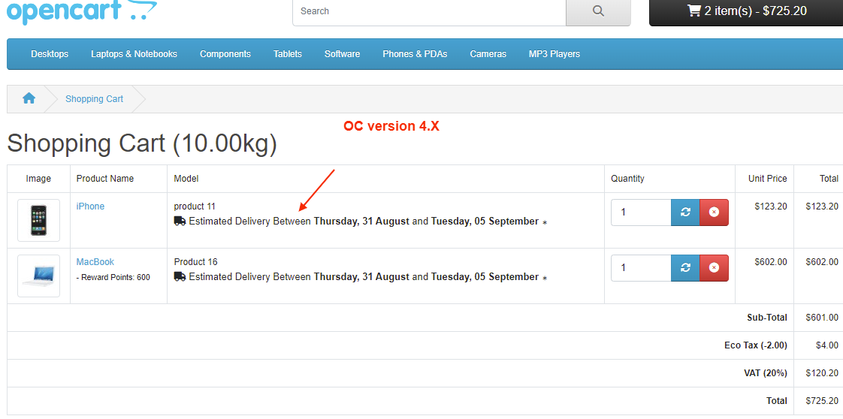This screenshot has width=843, height=419.
Task: Update quantity for the iPhone row
Action: (685, 213)
